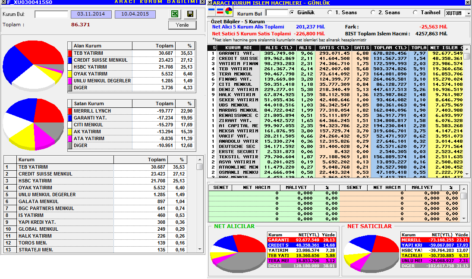The height and width of the screenshot is (279, 472).
Task: Click the Yenile refresh button
Action: click(182, 25)
